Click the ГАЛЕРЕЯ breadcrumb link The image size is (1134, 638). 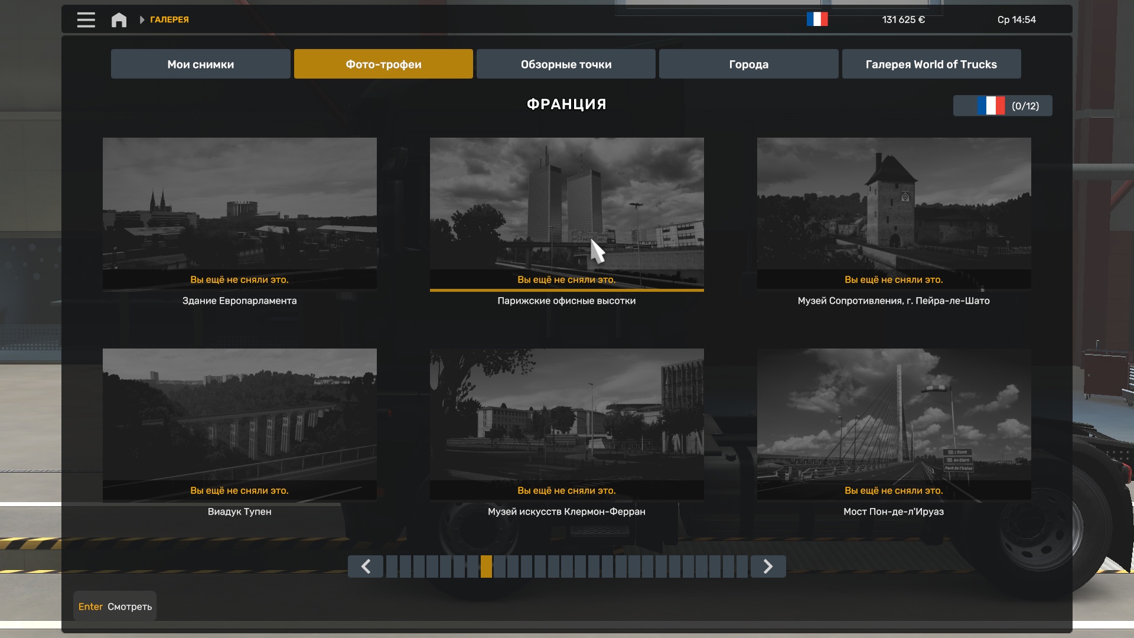click(170, 19)
